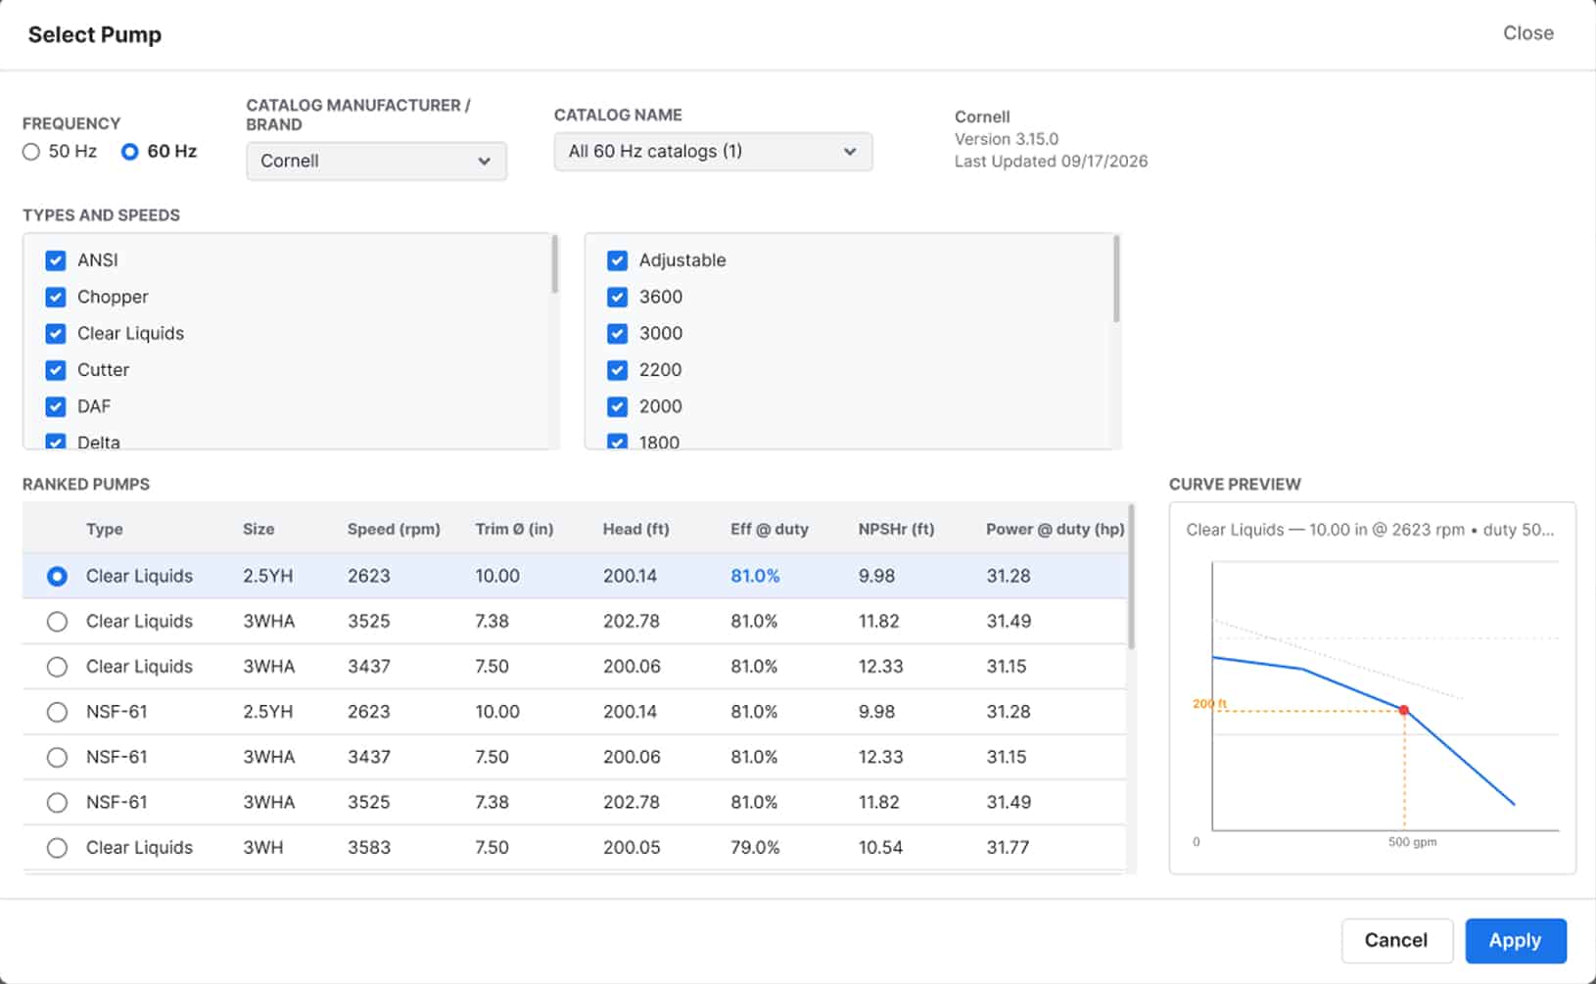1596x984 pixels.
Task: Click the red duty point on curve
Action: click(1404, 710)
